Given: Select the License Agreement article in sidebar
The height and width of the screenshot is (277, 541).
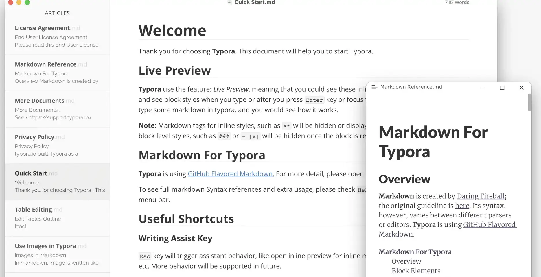Looking at the screenshot, I should pyautogui.click(x=42, y=28).
